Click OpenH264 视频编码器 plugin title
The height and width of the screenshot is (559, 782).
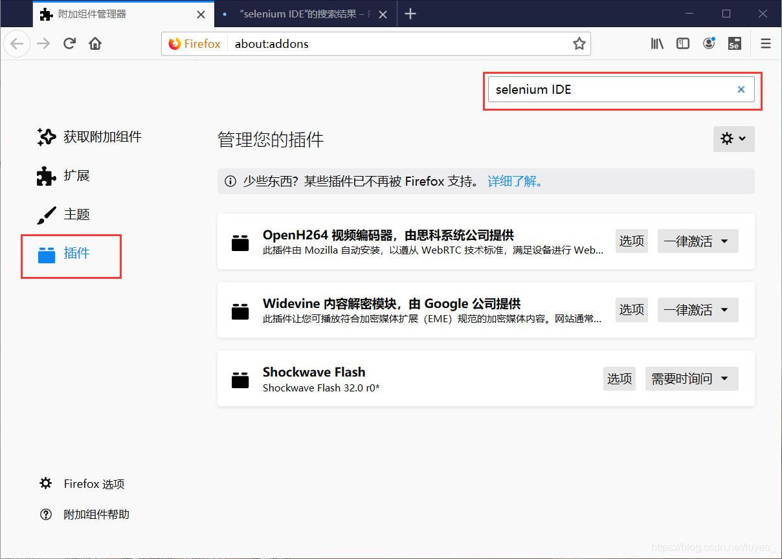tap(388, 235)
